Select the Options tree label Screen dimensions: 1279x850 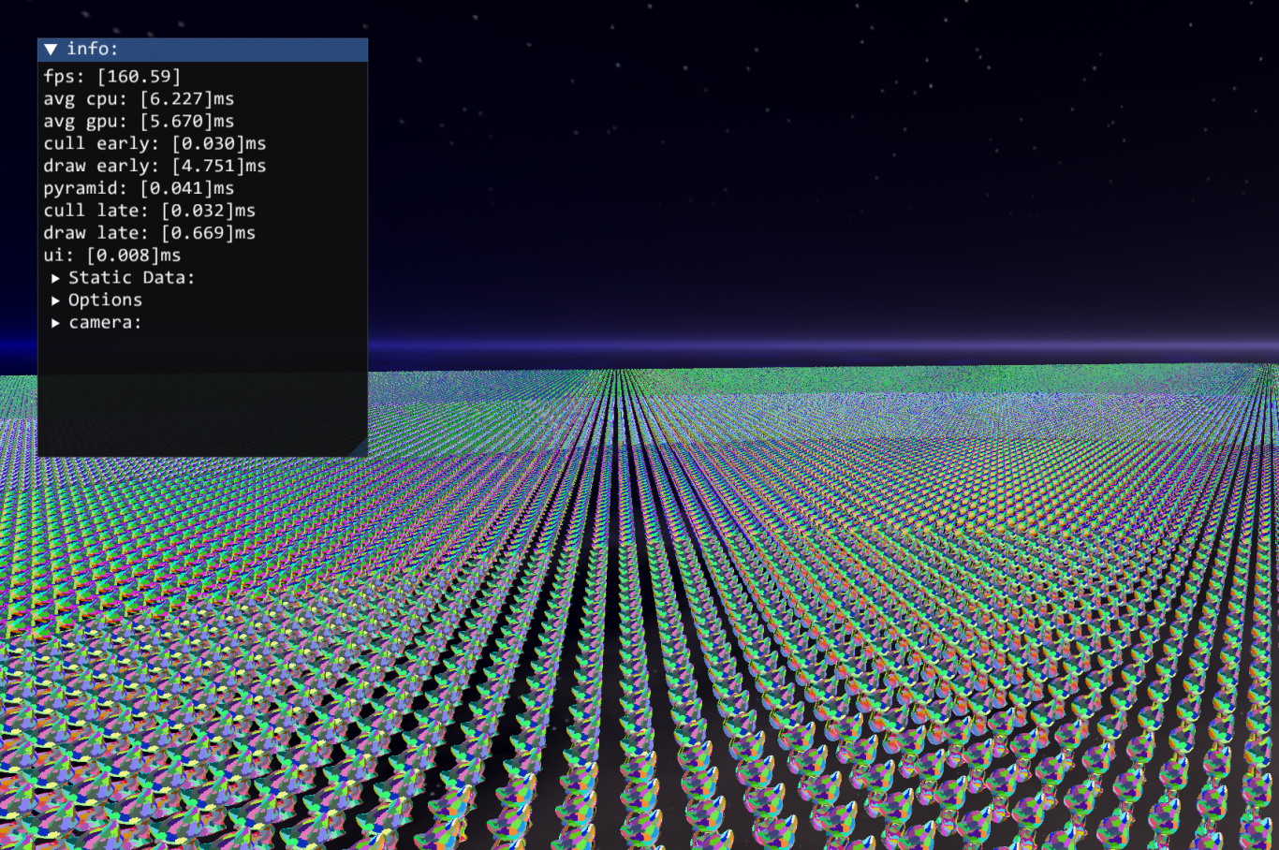[x=105, y=300]
